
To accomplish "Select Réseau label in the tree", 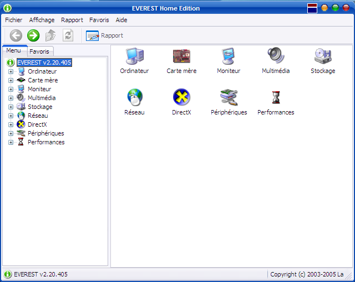I will 38,116.
